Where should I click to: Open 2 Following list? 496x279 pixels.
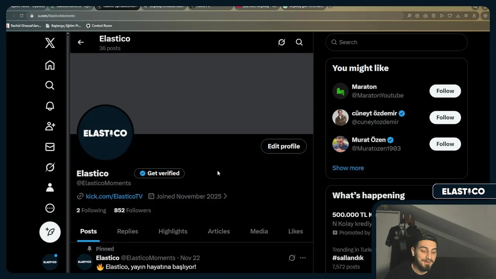pos(91,210)
